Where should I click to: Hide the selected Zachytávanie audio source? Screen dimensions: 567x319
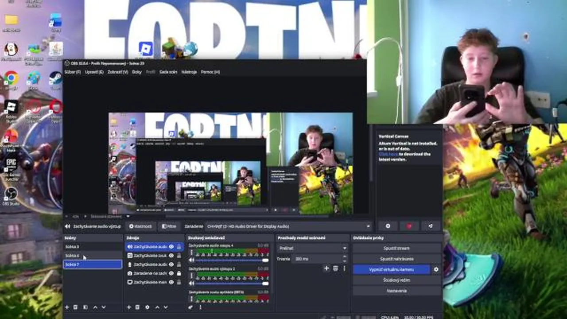tap(171, 247)
